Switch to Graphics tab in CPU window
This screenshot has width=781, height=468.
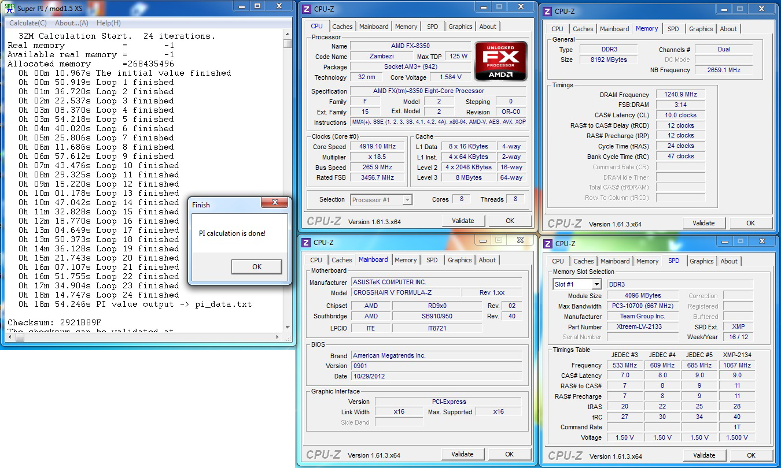(461, 27)
